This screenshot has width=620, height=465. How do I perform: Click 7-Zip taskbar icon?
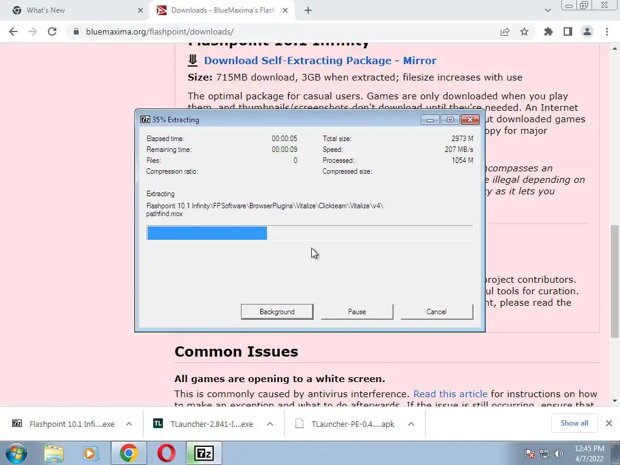[x=204, y=453]
